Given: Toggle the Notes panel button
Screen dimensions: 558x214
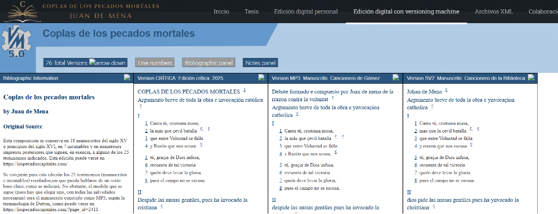Looking at the screenshot, I should click(260, 62).
